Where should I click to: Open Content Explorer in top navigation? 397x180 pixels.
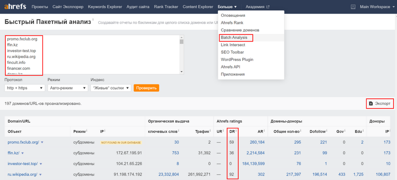198,7
